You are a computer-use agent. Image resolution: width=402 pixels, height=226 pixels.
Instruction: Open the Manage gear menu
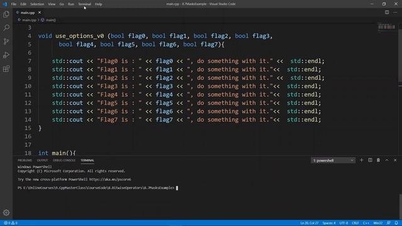tap(6, 212)
